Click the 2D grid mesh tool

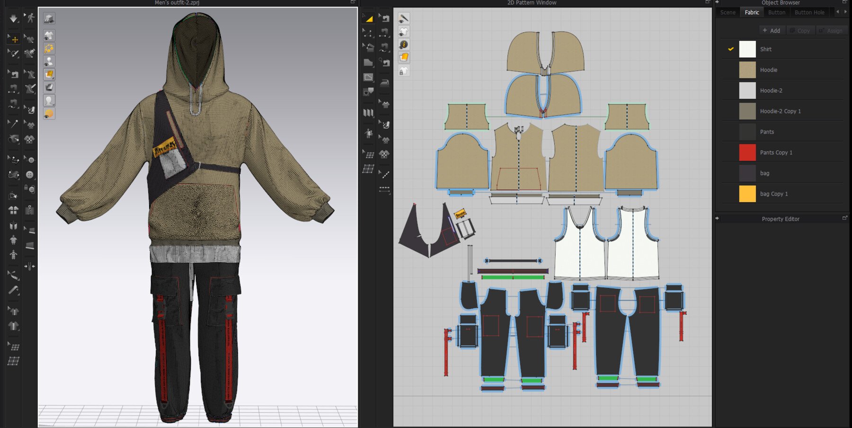368,169
